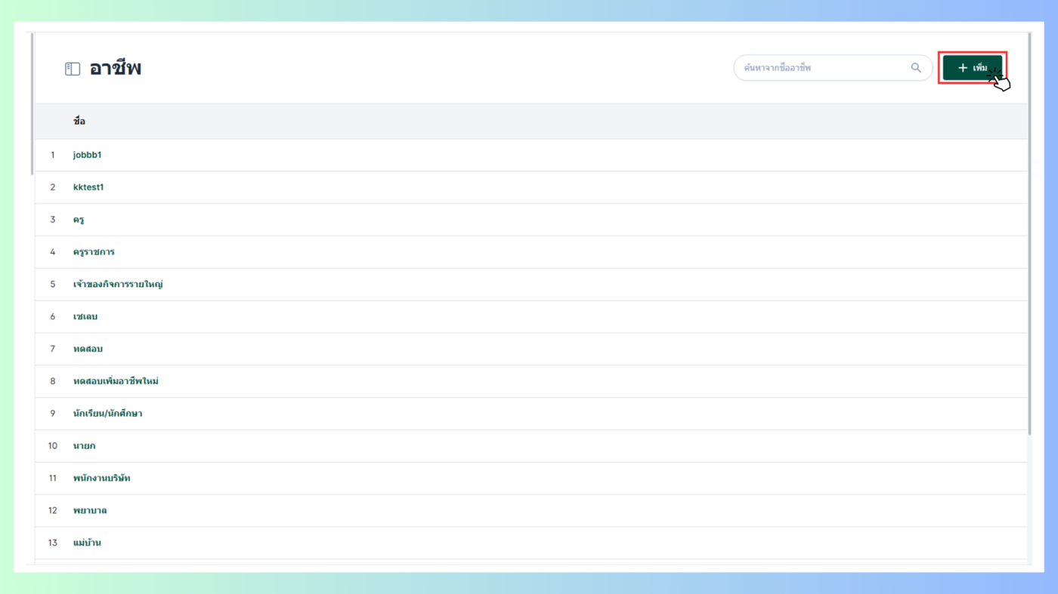The image size is (1058, 594).
Task: Click the panel layout icon beside อาชีพ
Action: pyautogui.click(x=73, y=69)
